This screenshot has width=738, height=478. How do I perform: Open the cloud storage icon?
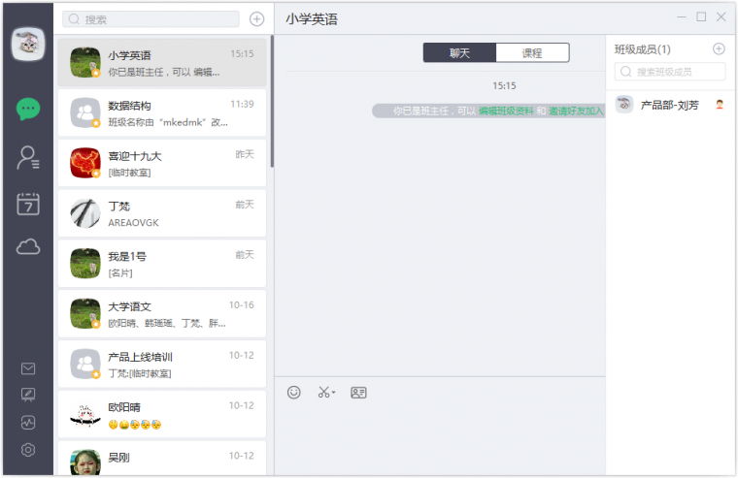(x=28, y=248)
